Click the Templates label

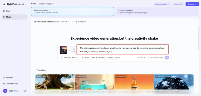(42, 70)
